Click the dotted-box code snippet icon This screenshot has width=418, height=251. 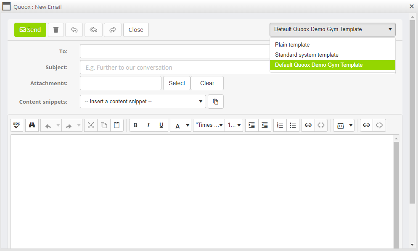click(x=341, y=125)
